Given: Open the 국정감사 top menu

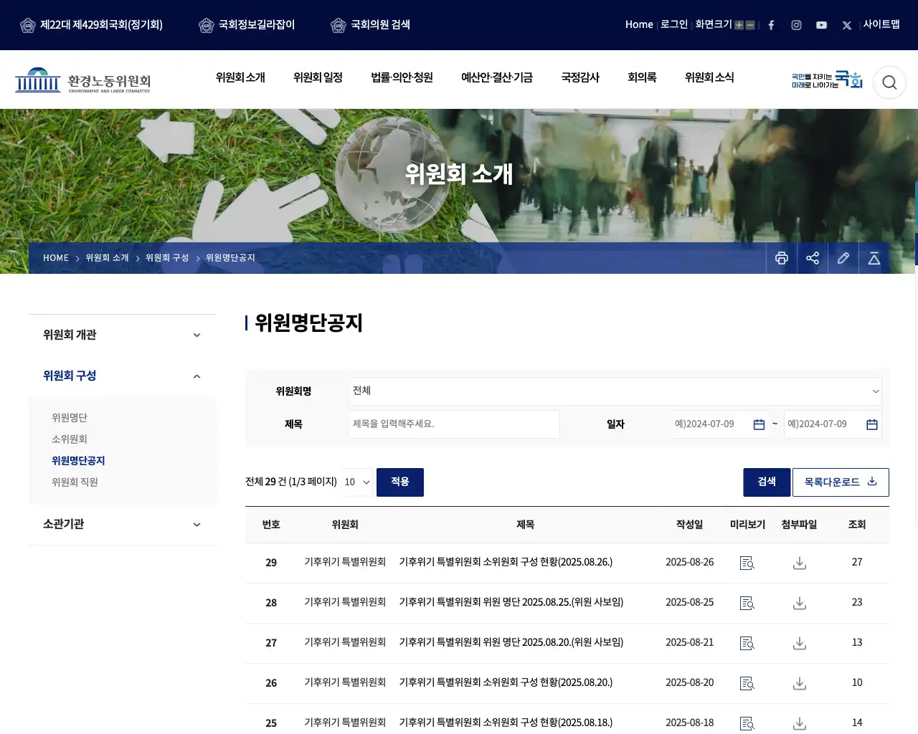Looking at the screenshot, I should coord(580,77).
